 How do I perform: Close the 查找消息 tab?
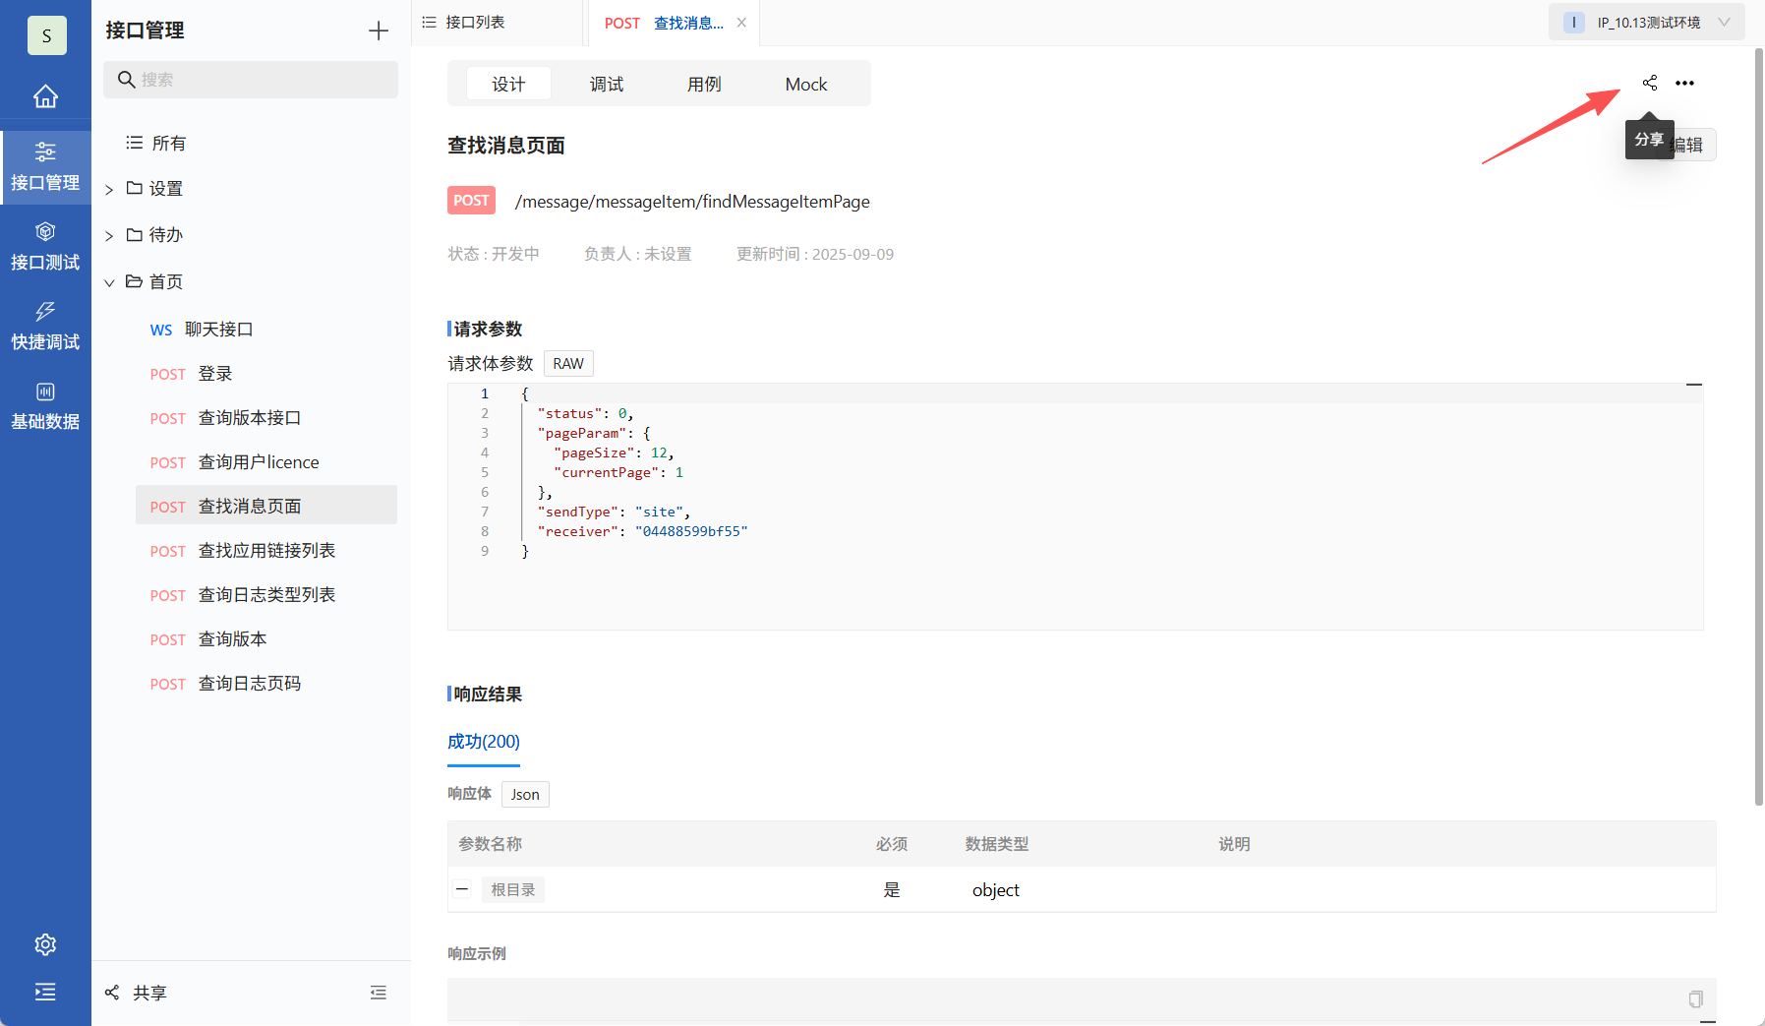741,23
